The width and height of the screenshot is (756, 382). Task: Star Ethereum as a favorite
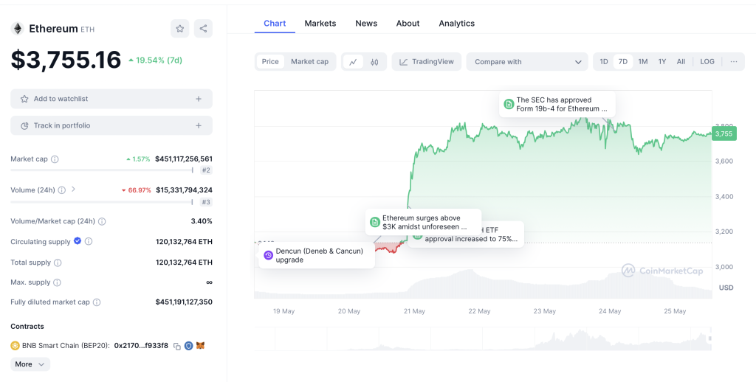tap(180, 29)
